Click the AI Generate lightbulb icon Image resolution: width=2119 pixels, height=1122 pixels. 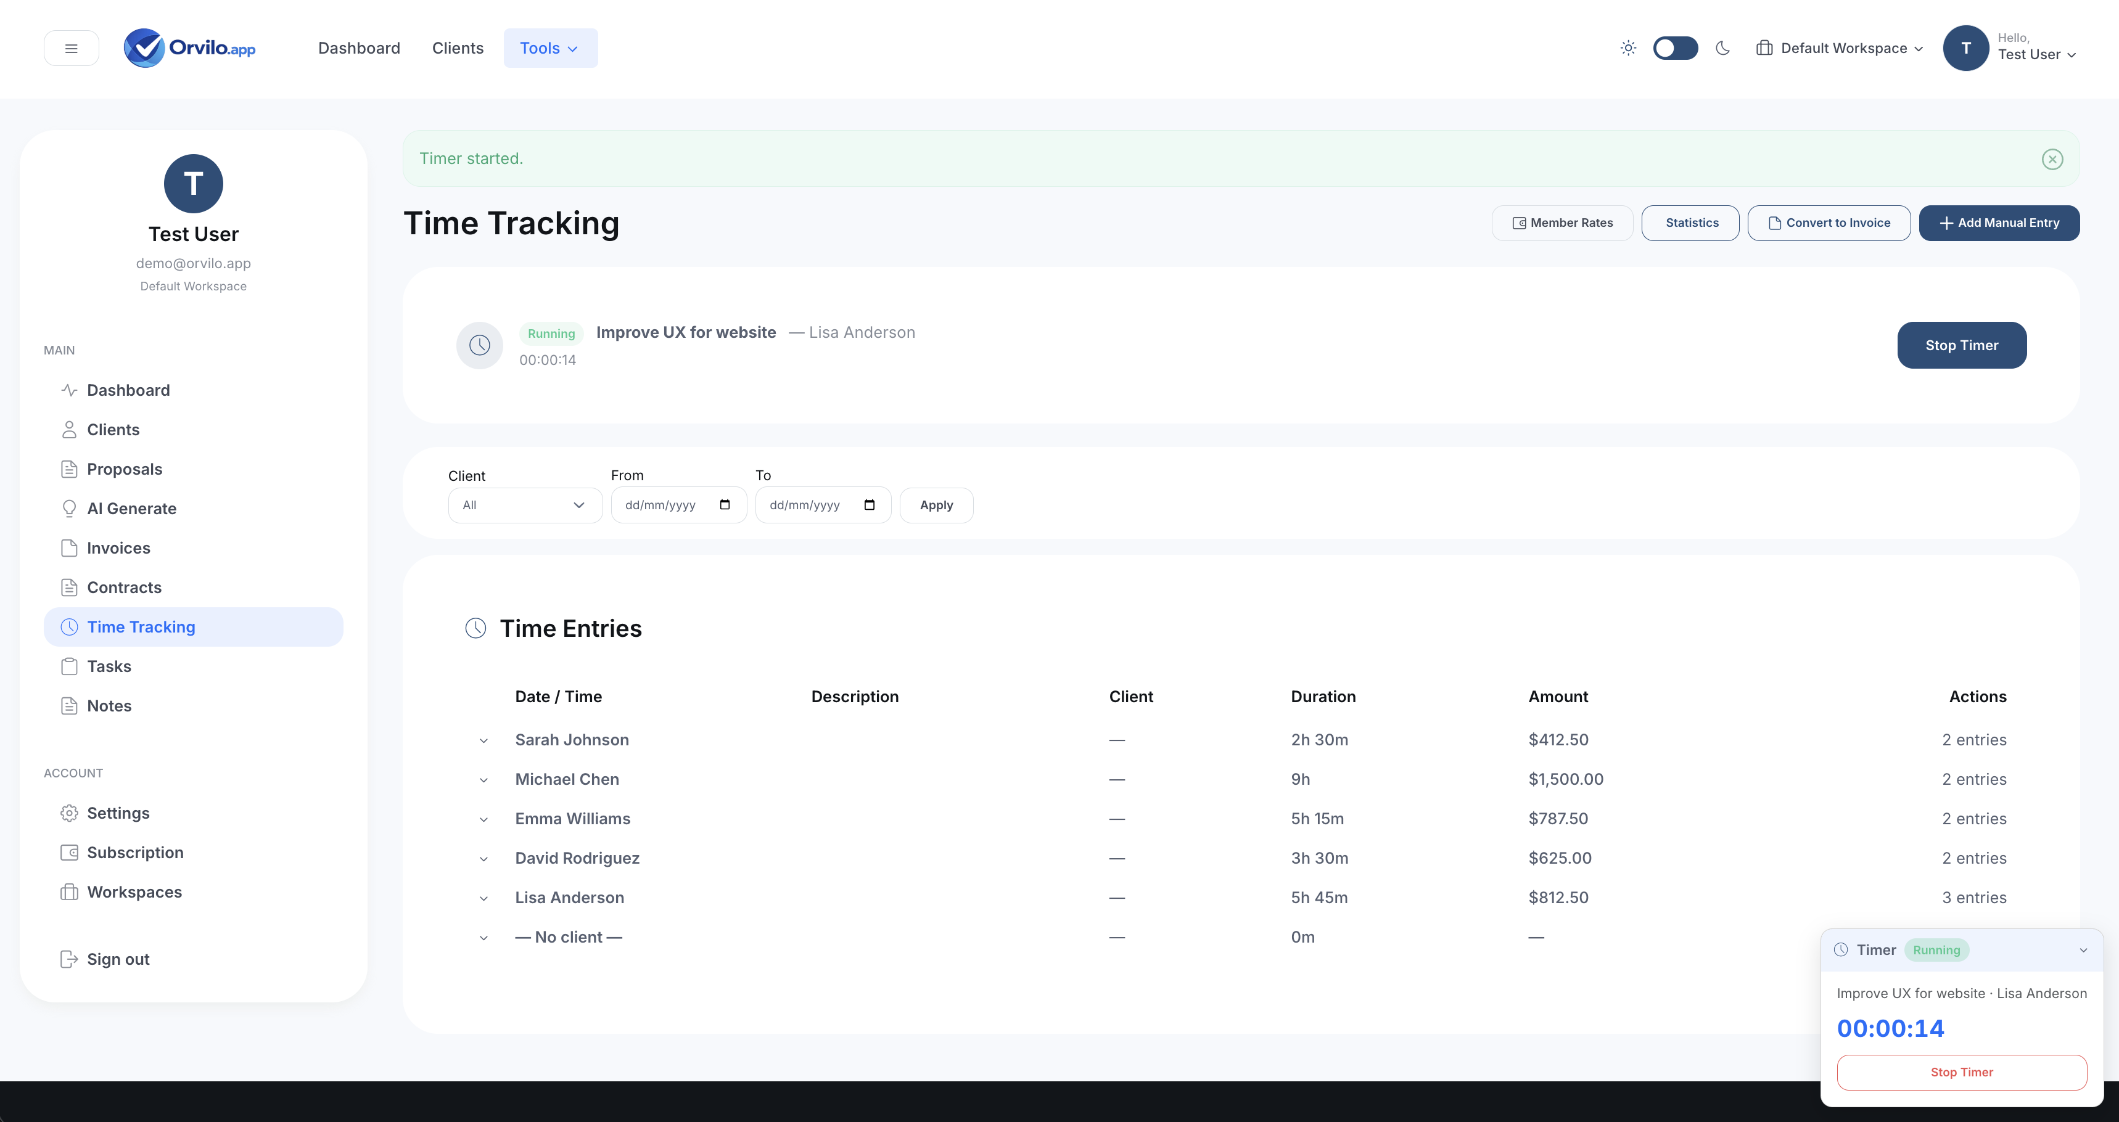(x=69, y=507)
